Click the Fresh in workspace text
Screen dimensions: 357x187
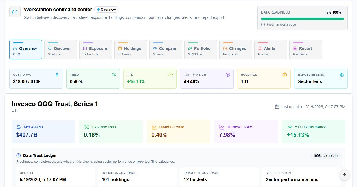click(281, 25)
